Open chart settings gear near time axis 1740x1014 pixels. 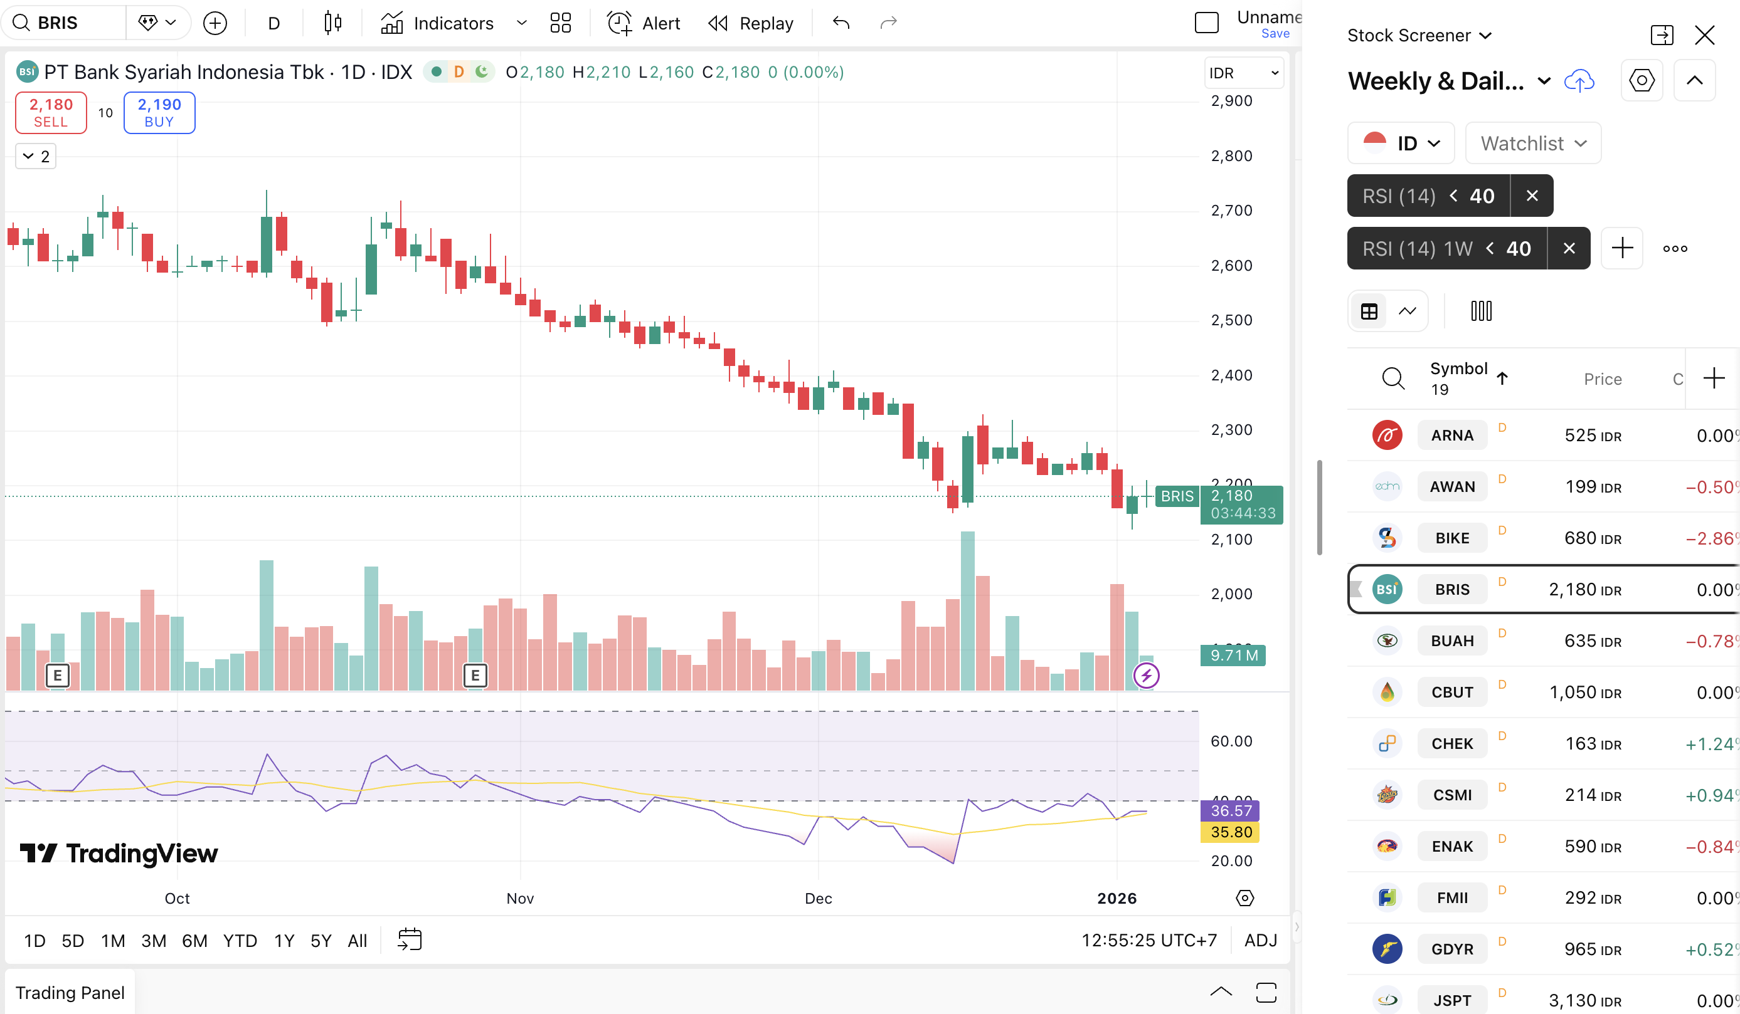[1244, 898]
